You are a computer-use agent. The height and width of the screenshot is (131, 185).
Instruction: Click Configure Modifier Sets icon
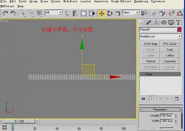pos(177,99)
